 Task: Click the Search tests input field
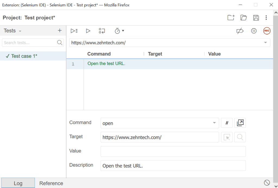[x=29, y=43]
